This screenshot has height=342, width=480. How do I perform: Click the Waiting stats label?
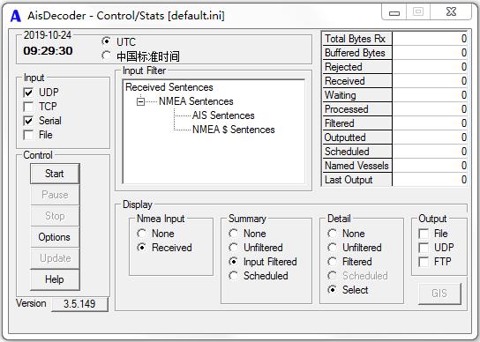pos(357,95)
